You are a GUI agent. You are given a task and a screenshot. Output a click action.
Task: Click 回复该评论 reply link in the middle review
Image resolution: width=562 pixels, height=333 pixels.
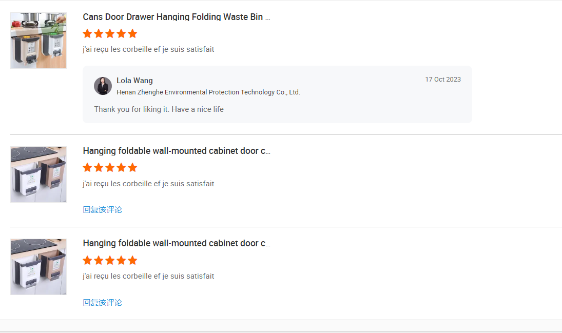point(103,209)
